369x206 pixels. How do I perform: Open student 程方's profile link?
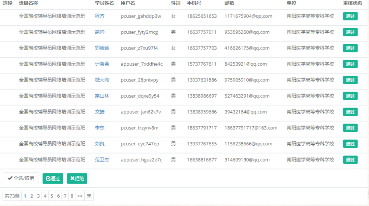(x=99, y=16)
